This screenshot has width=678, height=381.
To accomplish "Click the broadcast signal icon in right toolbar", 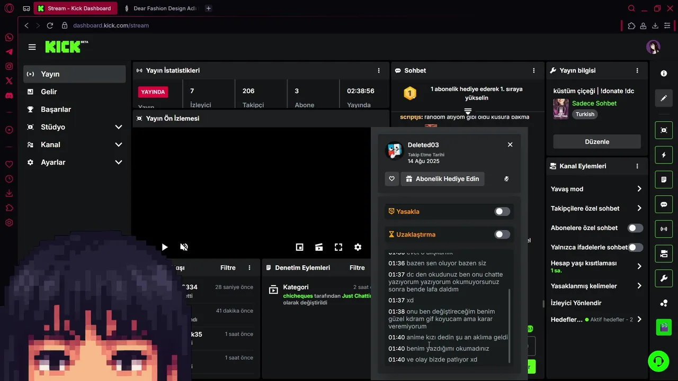I will click(x=664, y=229).
